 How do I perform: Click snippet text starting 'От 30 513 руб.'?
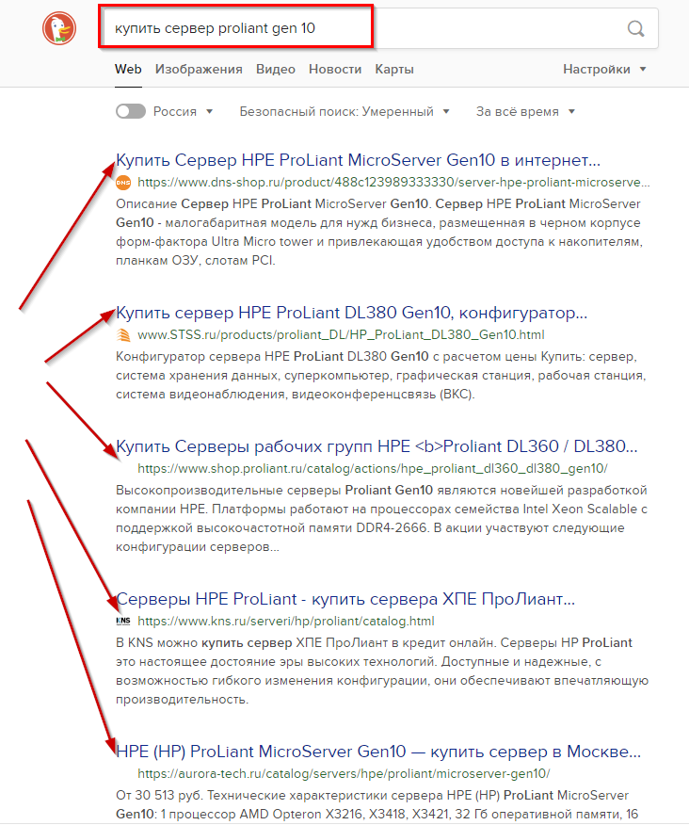pyautogui.click(x=377, y=805)
